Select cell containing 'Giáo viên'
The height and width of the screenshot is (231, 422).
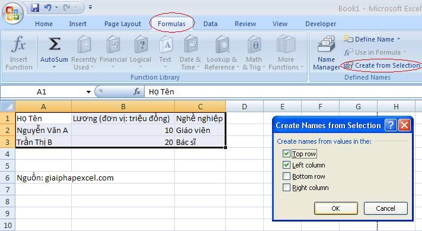[200, 131]
